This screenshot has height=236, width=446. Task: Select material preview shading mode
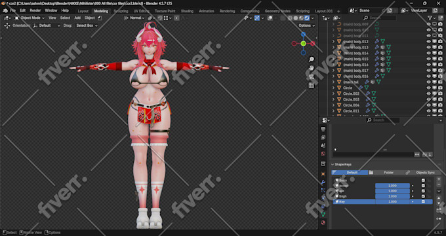pos(301,18)
